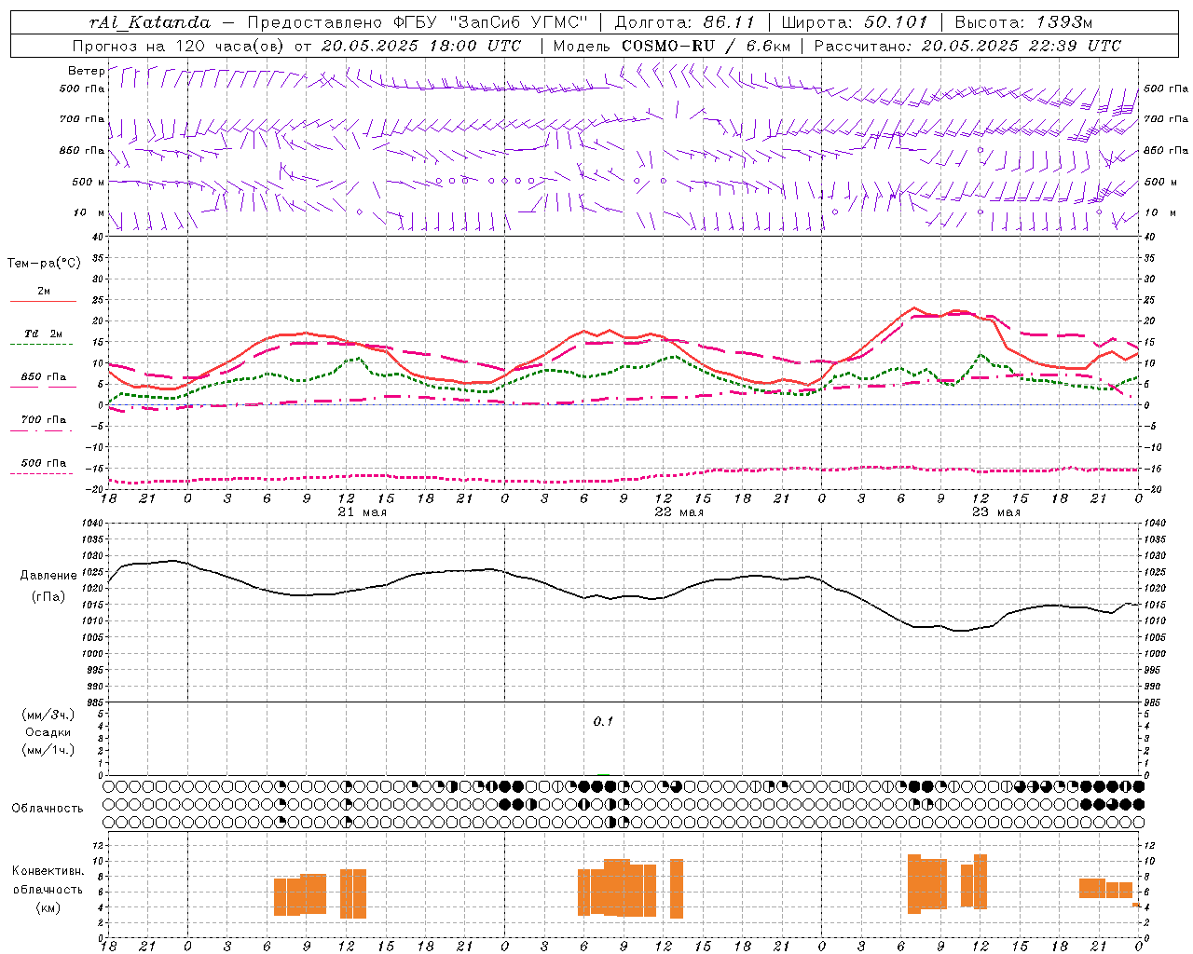The image size is (1193, 954).
Task: Select the 985 tick on the right pressure axis
Action: pyautogui.click(x=1153, y=702)
